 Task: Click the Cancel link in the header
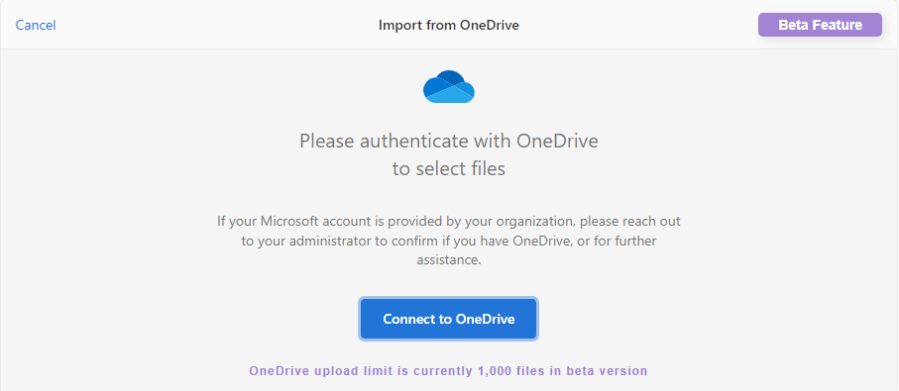click(36, 25)
